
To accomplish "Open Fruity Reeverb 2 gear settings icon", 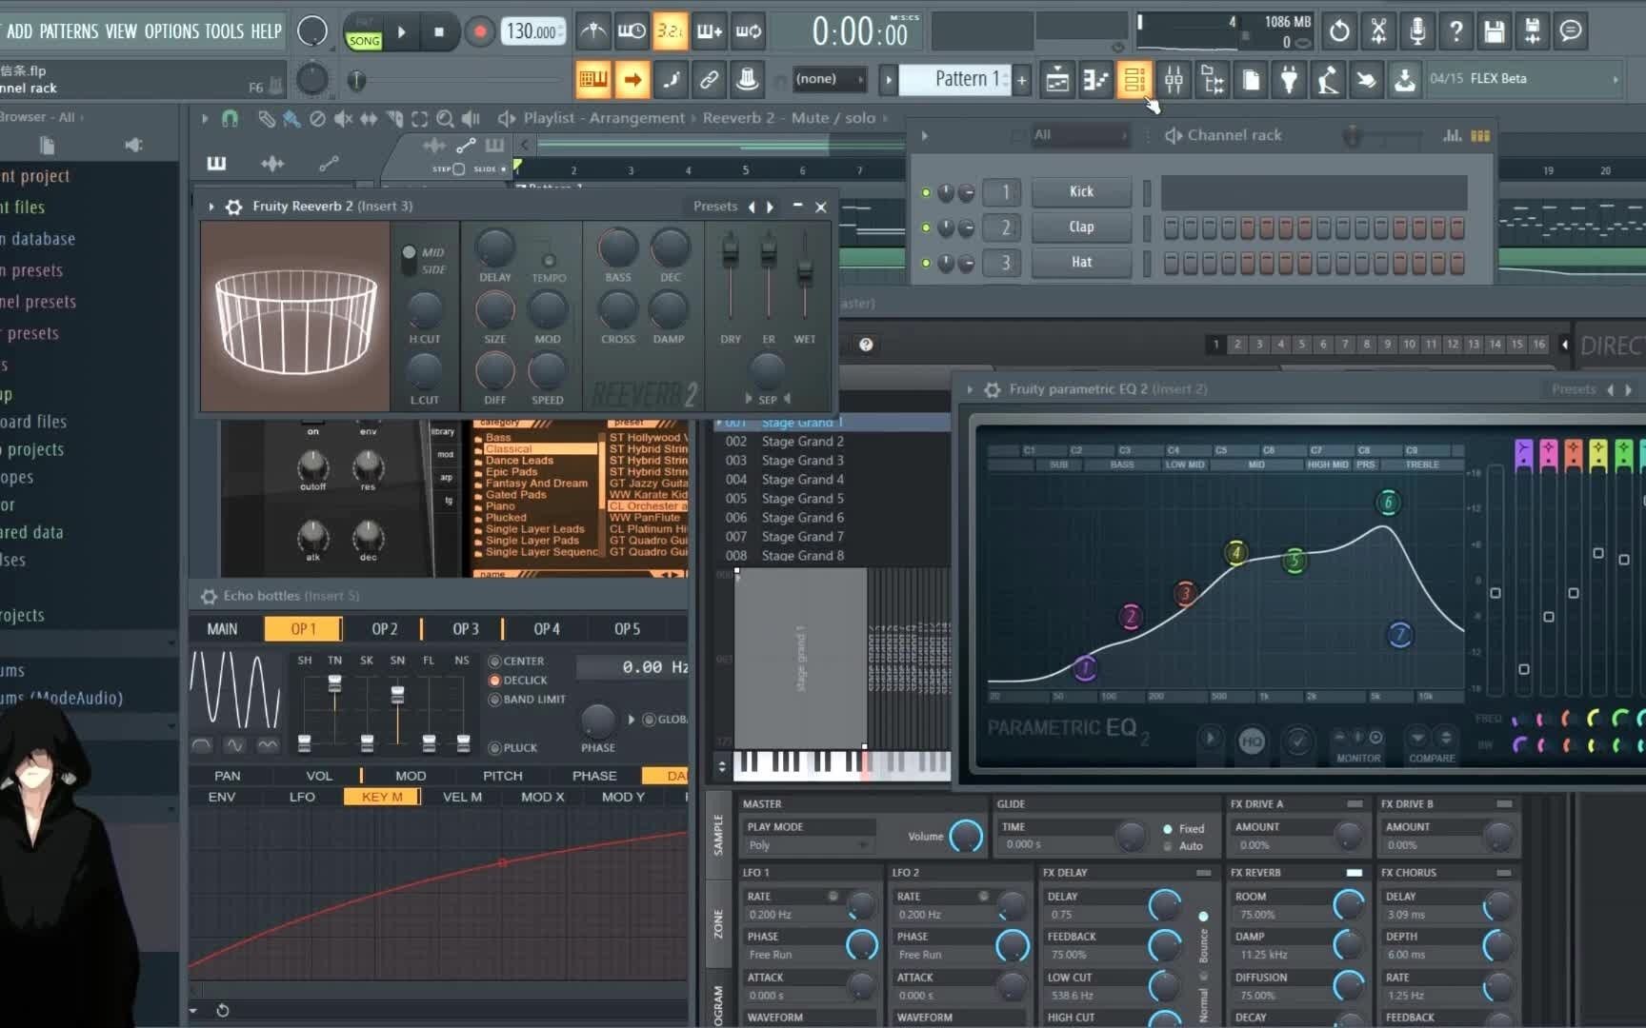I will pyautogui.click(x=233, y=207).
